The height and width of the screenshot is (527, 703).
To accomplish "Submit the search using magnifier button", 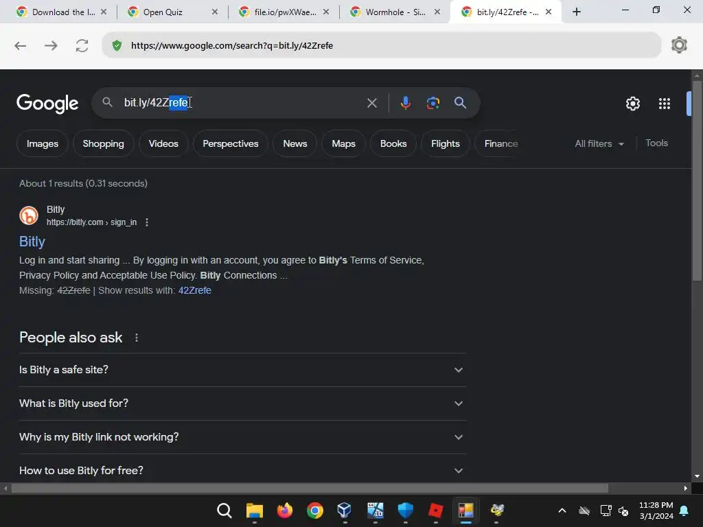I will click(460, 103).
